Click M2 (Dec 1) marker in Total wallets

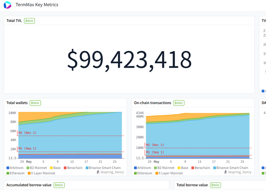[x=27, y=133]
